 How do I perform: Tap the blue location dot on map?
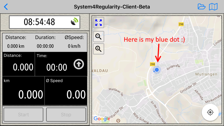pyautogui.click(x=157, y=70)
